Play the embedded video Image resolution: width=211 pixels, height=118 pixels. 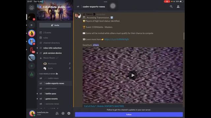133,75
